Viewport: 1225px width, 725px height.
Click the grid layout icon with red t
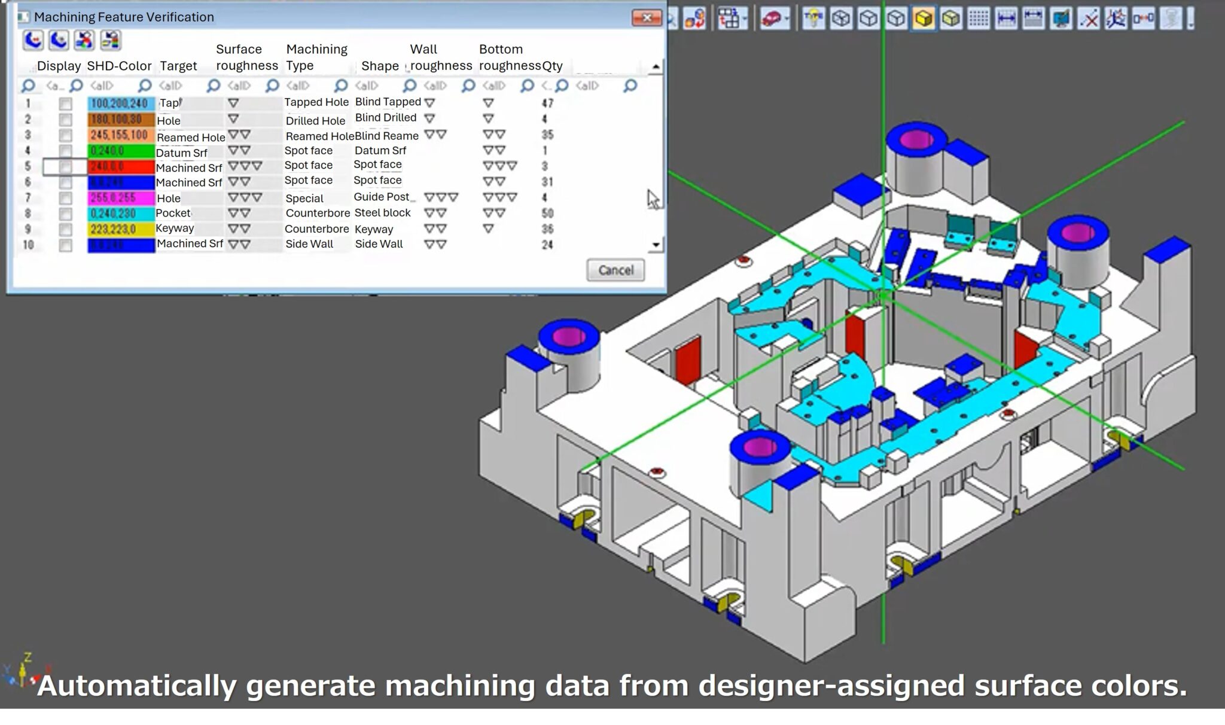point(729,19)
